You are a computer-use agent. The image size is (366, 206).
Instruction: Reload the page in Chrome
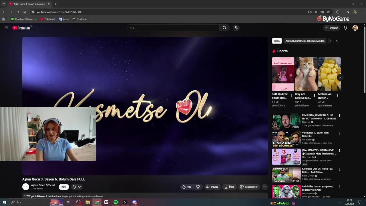[18, 12]
